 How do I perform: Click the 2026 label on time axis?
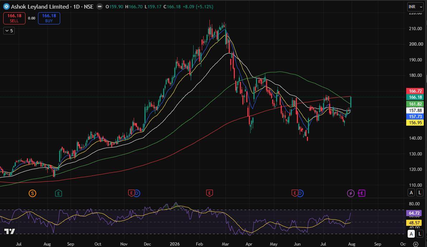[x=175, y=244]
